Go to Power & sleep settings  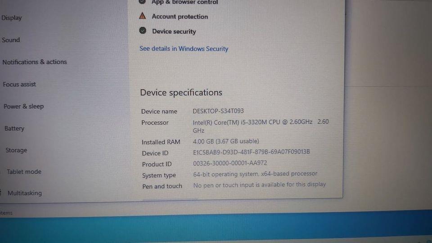coord(24,106)
